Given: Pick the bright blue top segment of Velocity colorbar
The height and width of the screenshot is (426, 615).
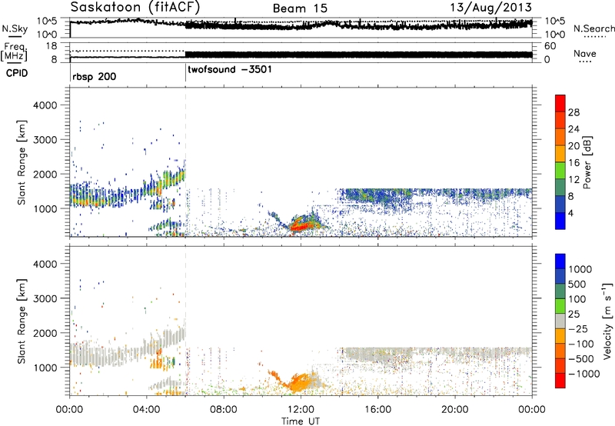Looking at the screenshot, I should [560, 261].
